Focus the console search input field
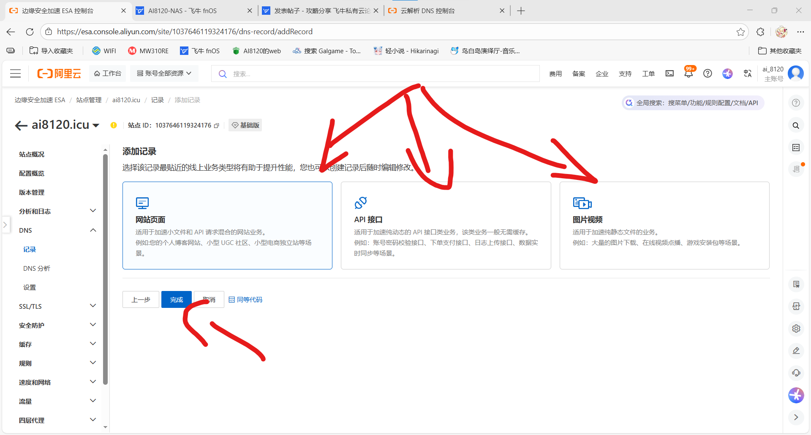Screen dimensions: 811x435 [x=376, y=73]
